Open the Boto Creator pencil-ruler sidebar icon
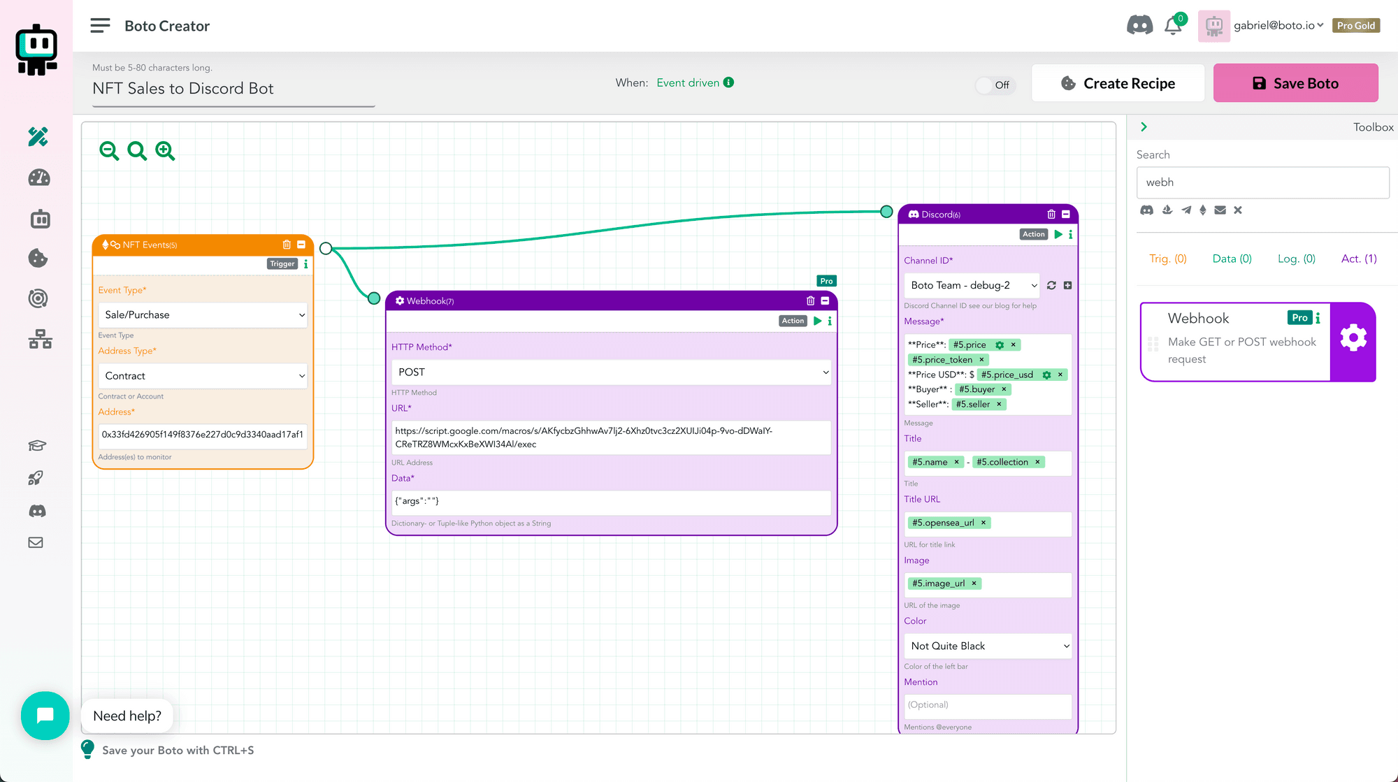The width and height of the screenshot is (1398, 782). pyautogui.click(x=38, y=136)
